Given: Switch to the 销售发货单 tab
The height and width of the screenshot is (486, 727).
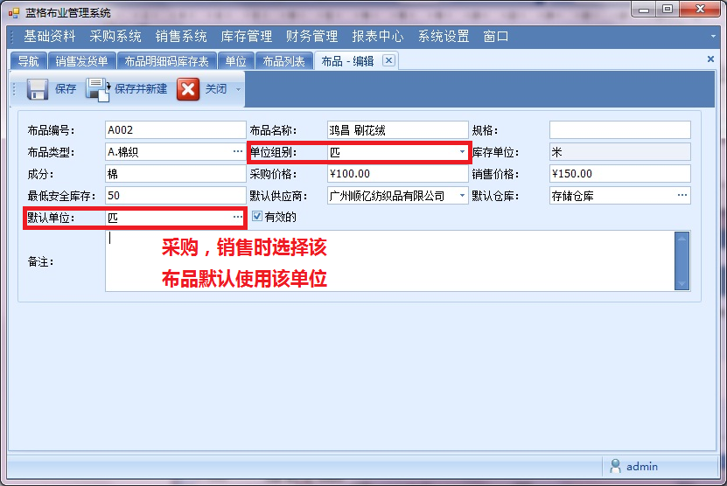Looking at the screenshot, I should 81,61.
